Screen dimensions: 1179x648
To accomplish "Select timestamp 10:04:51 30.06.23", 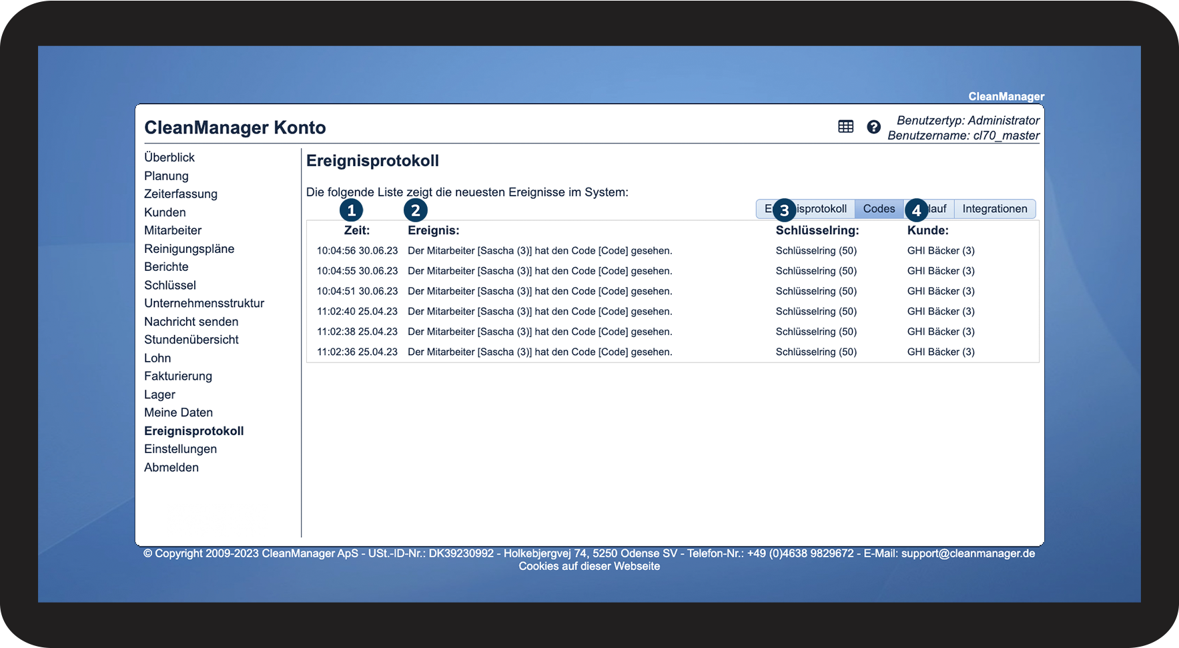I will pos(357,291).
